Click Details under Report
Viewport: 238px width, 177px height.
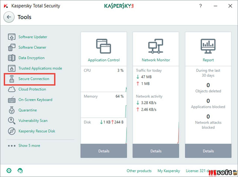(208, 151)
